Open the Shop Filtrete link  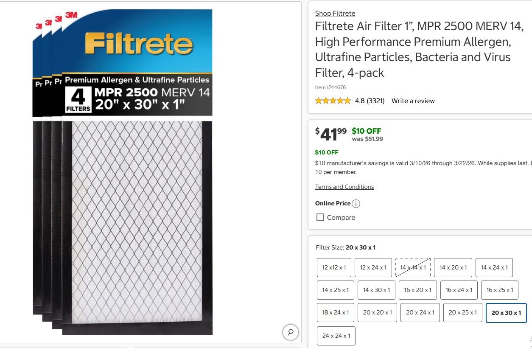tap(335, 14)
